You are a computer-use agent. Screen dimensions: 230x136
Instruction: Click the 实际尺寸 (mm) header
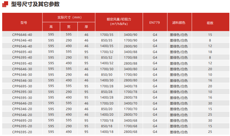click(69, 17)
